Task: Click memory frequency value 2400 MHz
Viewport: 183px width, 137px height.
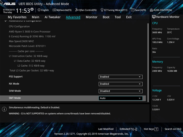Action: coord(157,71)
